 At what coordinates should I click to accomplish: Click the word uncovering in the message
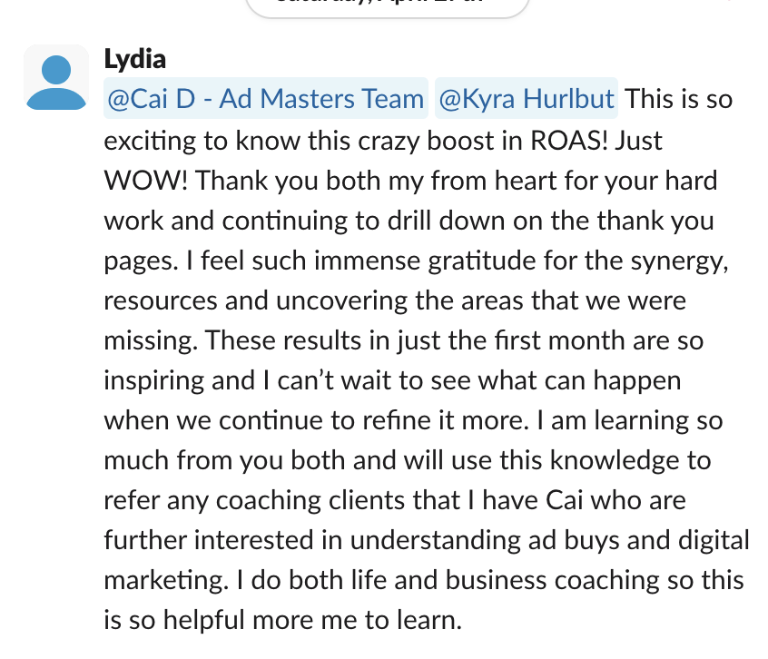pyautogui.click(x=341, y=301)
